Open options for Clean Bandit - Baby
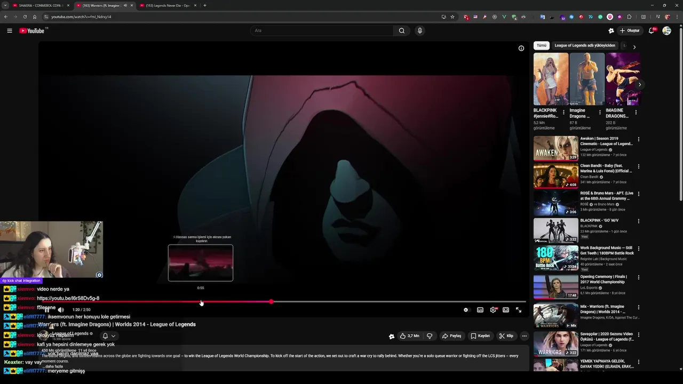 click(638, 166)
